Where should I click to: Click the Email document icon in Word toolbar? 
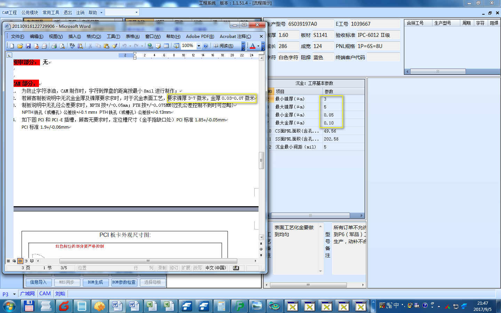(44, 46)
